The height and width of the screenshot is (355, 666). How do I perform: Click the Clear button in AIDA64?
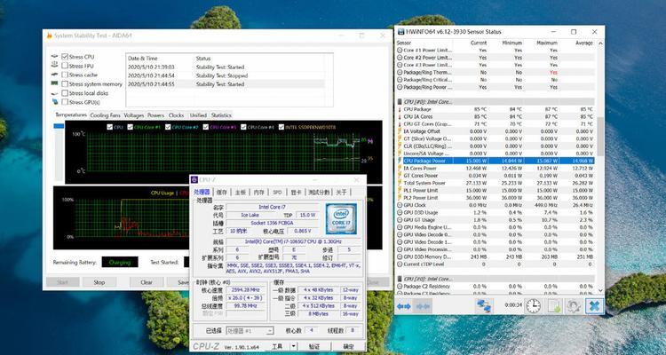(x=147, y=282)
